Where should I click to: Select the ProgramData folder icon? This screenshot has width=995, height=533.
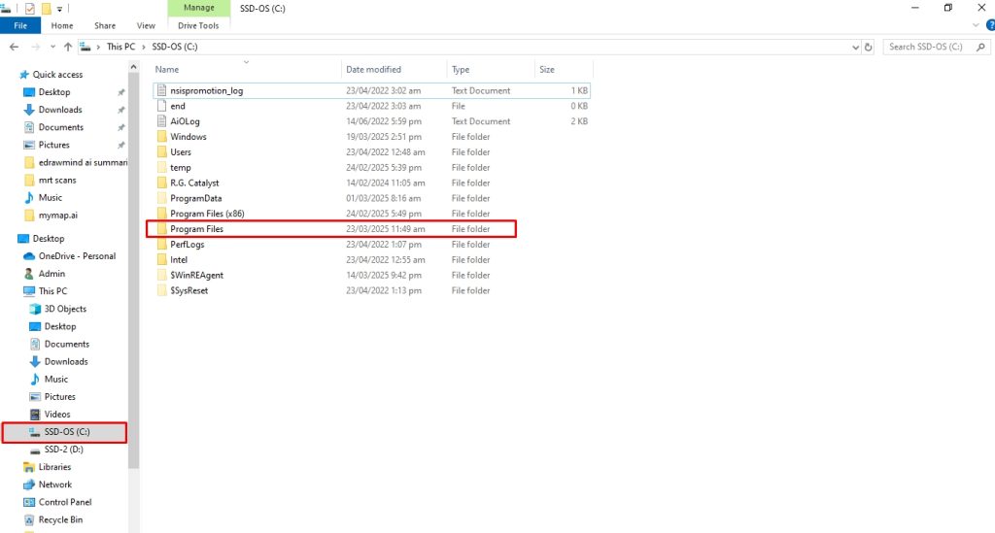[x=162, y=198]
